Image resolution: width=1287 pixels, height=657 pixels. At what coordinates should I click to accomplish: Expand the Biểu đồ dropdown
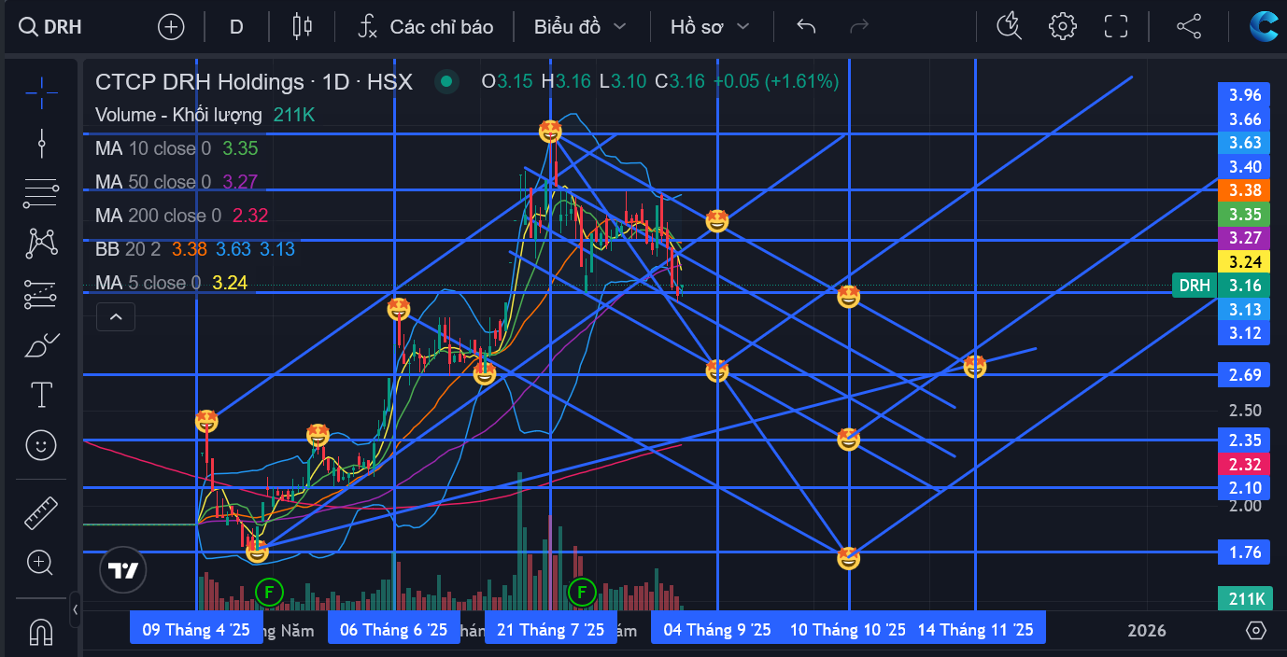(580, 26)
